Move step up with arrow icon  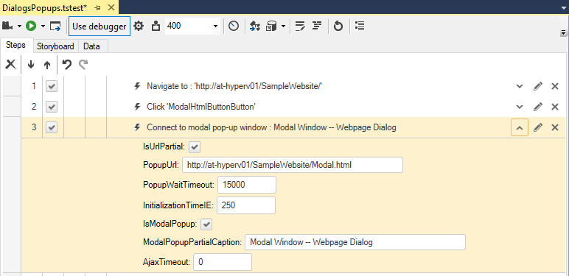[47, 65]
